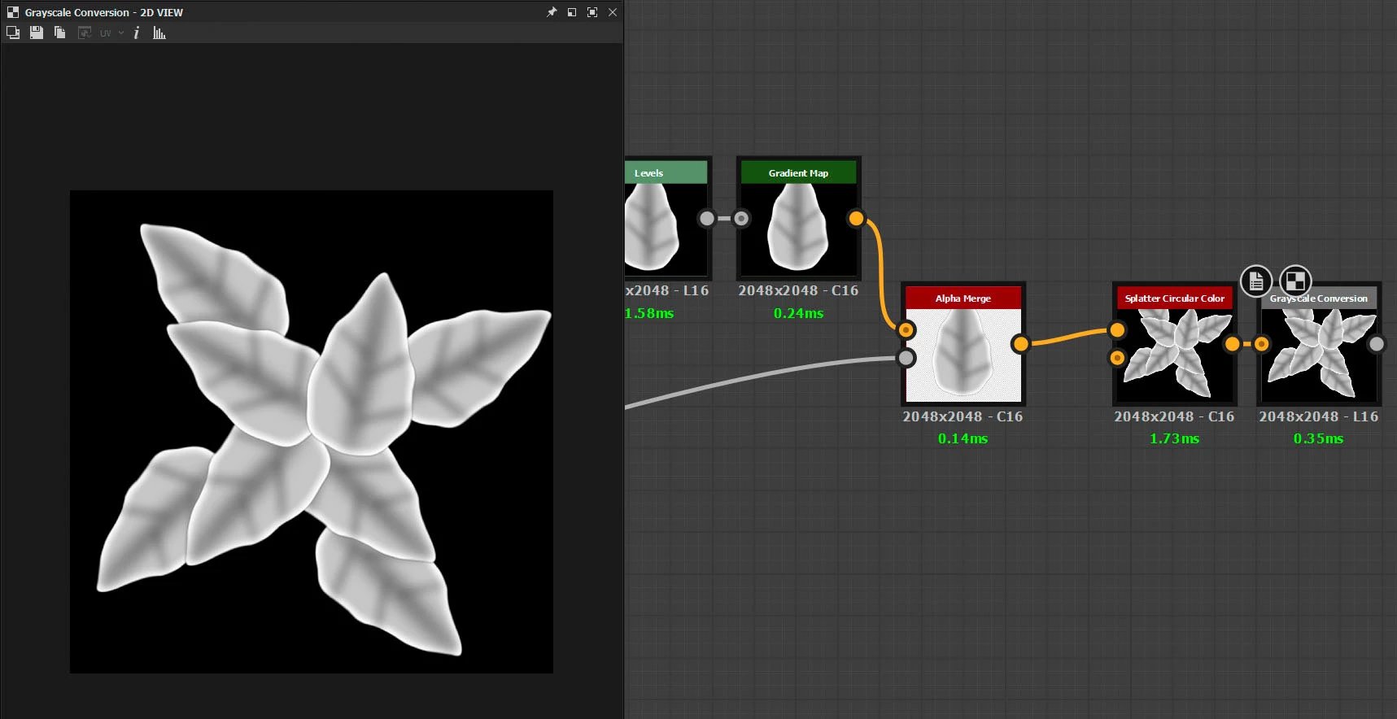
Task: Click the Gradient Map output connector
Action: click(856, 218)
